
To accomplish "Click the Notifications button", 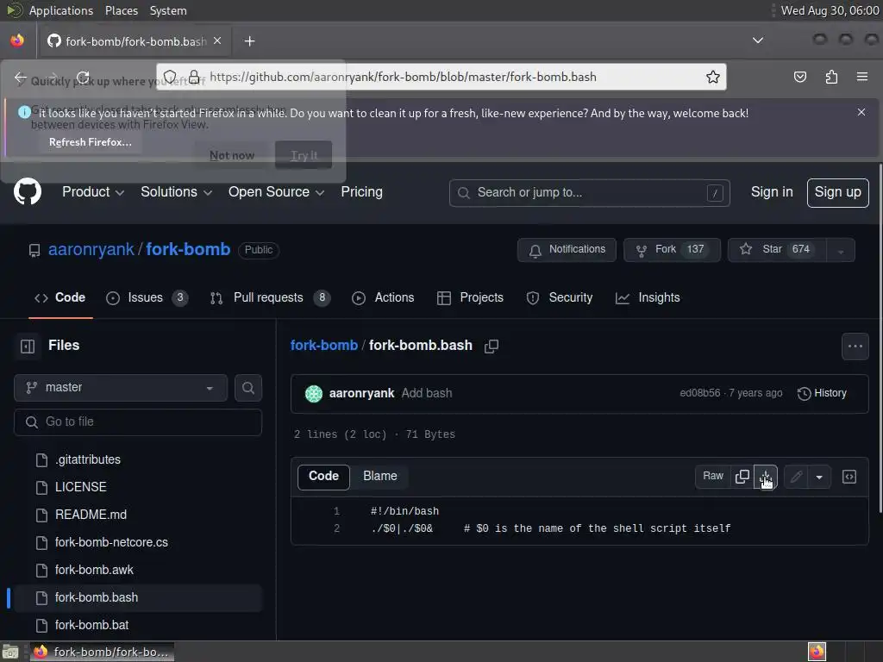I will (x=567, y=250).
